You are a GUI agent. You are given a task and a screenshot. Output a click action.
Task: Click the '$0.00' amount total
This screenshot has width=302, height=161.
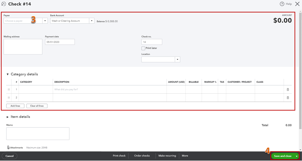tap(283, 21)
